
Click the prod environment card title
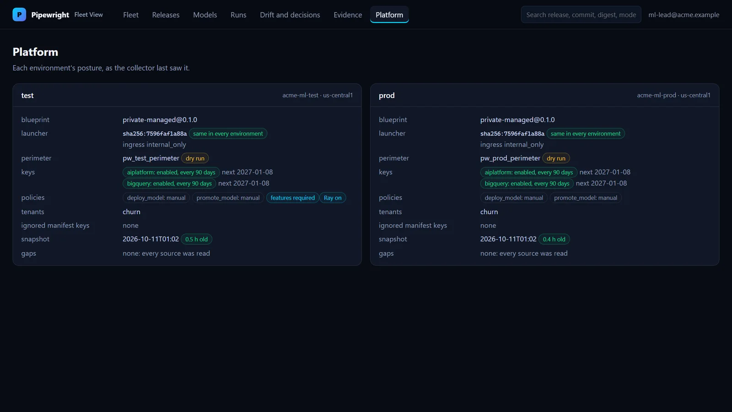click(387, 96)
